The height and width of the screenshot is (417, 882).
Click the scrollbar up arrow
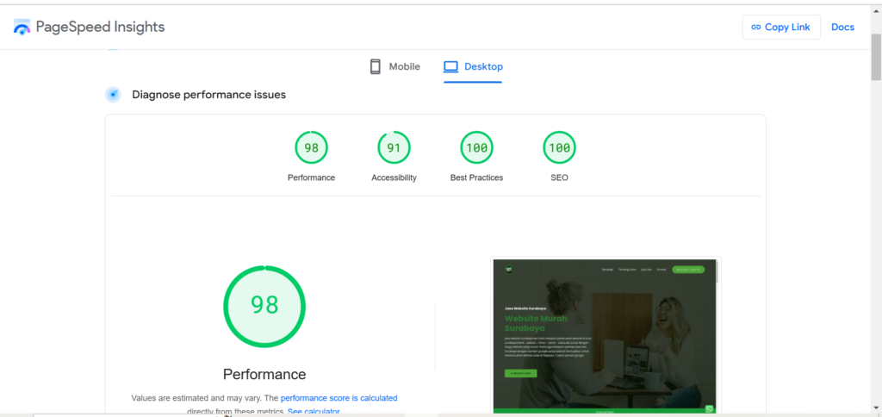click(x=876, y=13)
